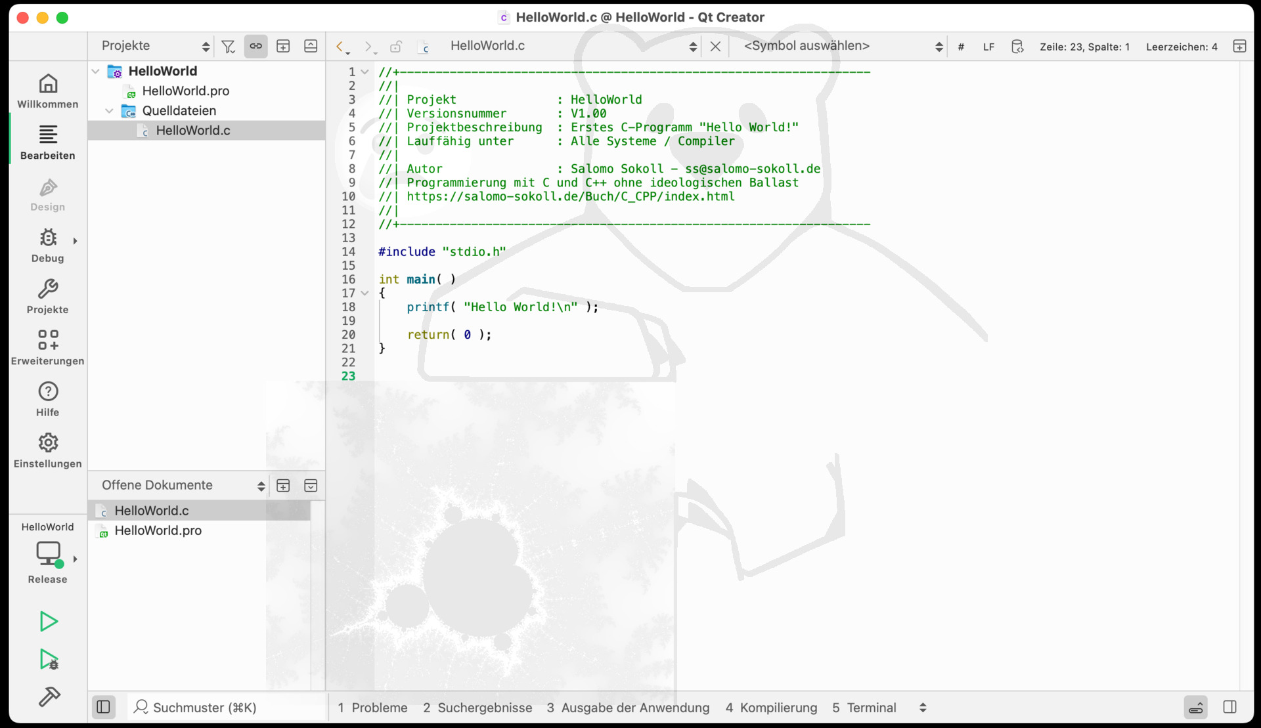This screenshot has height=728, width=1261.
Task: Open the Symbol auswählen dropdown
Action: click(843, 46)
